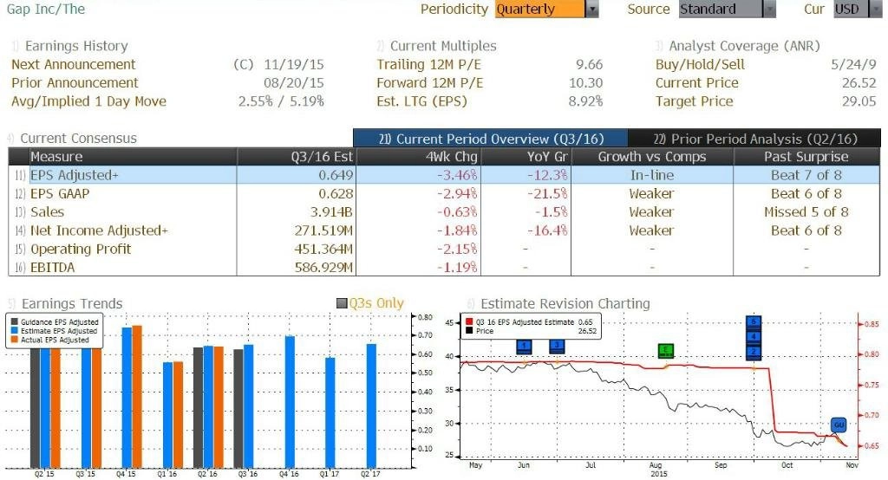This screenshot has width=888, height=480.
Task: Click the Est. LTG (EPS) value 8.92%
Action: pyautogui.click(x=585, y=101)
